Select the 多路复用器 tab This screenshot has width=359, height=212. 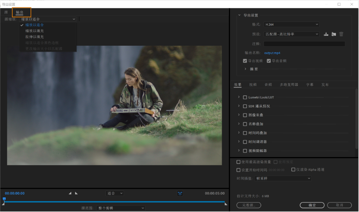coord(289,85)
